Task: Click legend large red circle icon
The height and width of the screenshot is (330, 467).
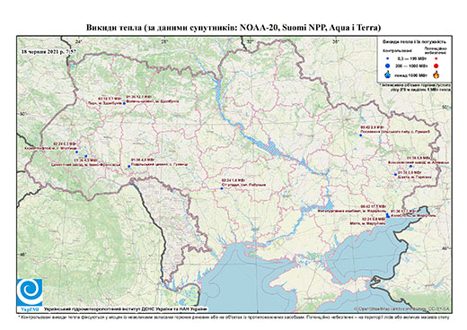Action: coord(436,66)
